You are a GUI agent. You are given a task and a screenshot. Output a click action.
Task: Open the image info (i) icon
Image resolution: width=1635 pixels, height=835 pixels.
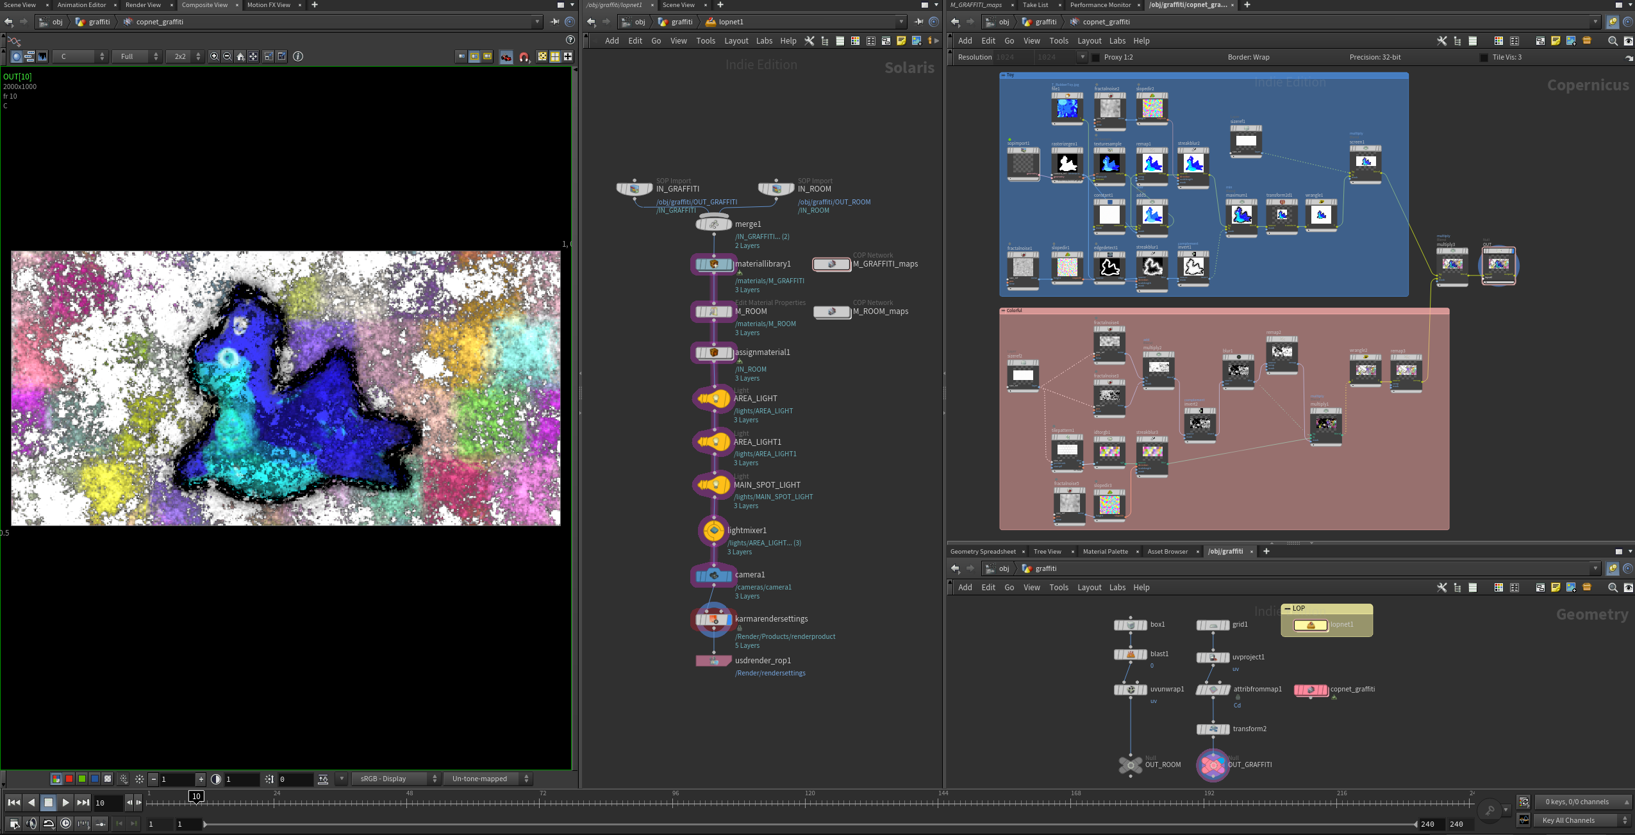(298, 56)
